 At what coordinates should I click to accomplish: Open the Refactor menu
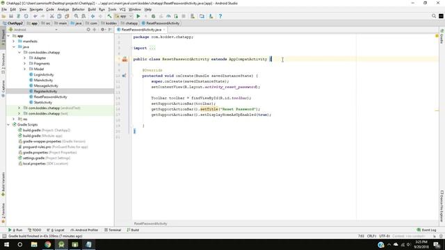tap(79, 9)
